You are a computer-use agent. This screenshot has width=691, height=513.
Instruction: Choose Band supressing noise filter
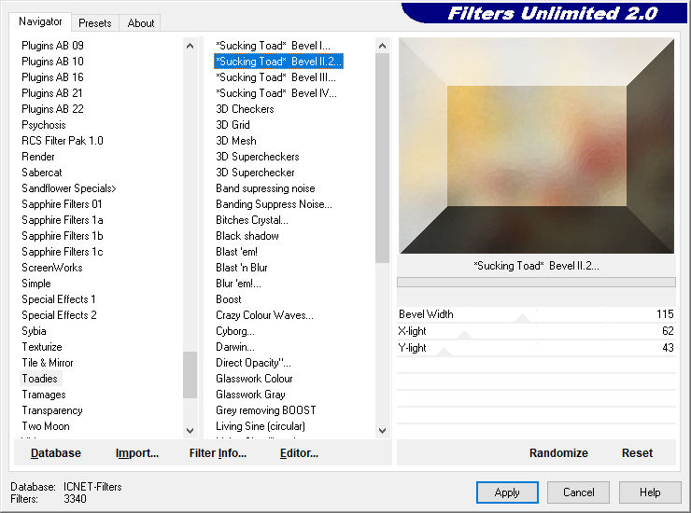265,188
